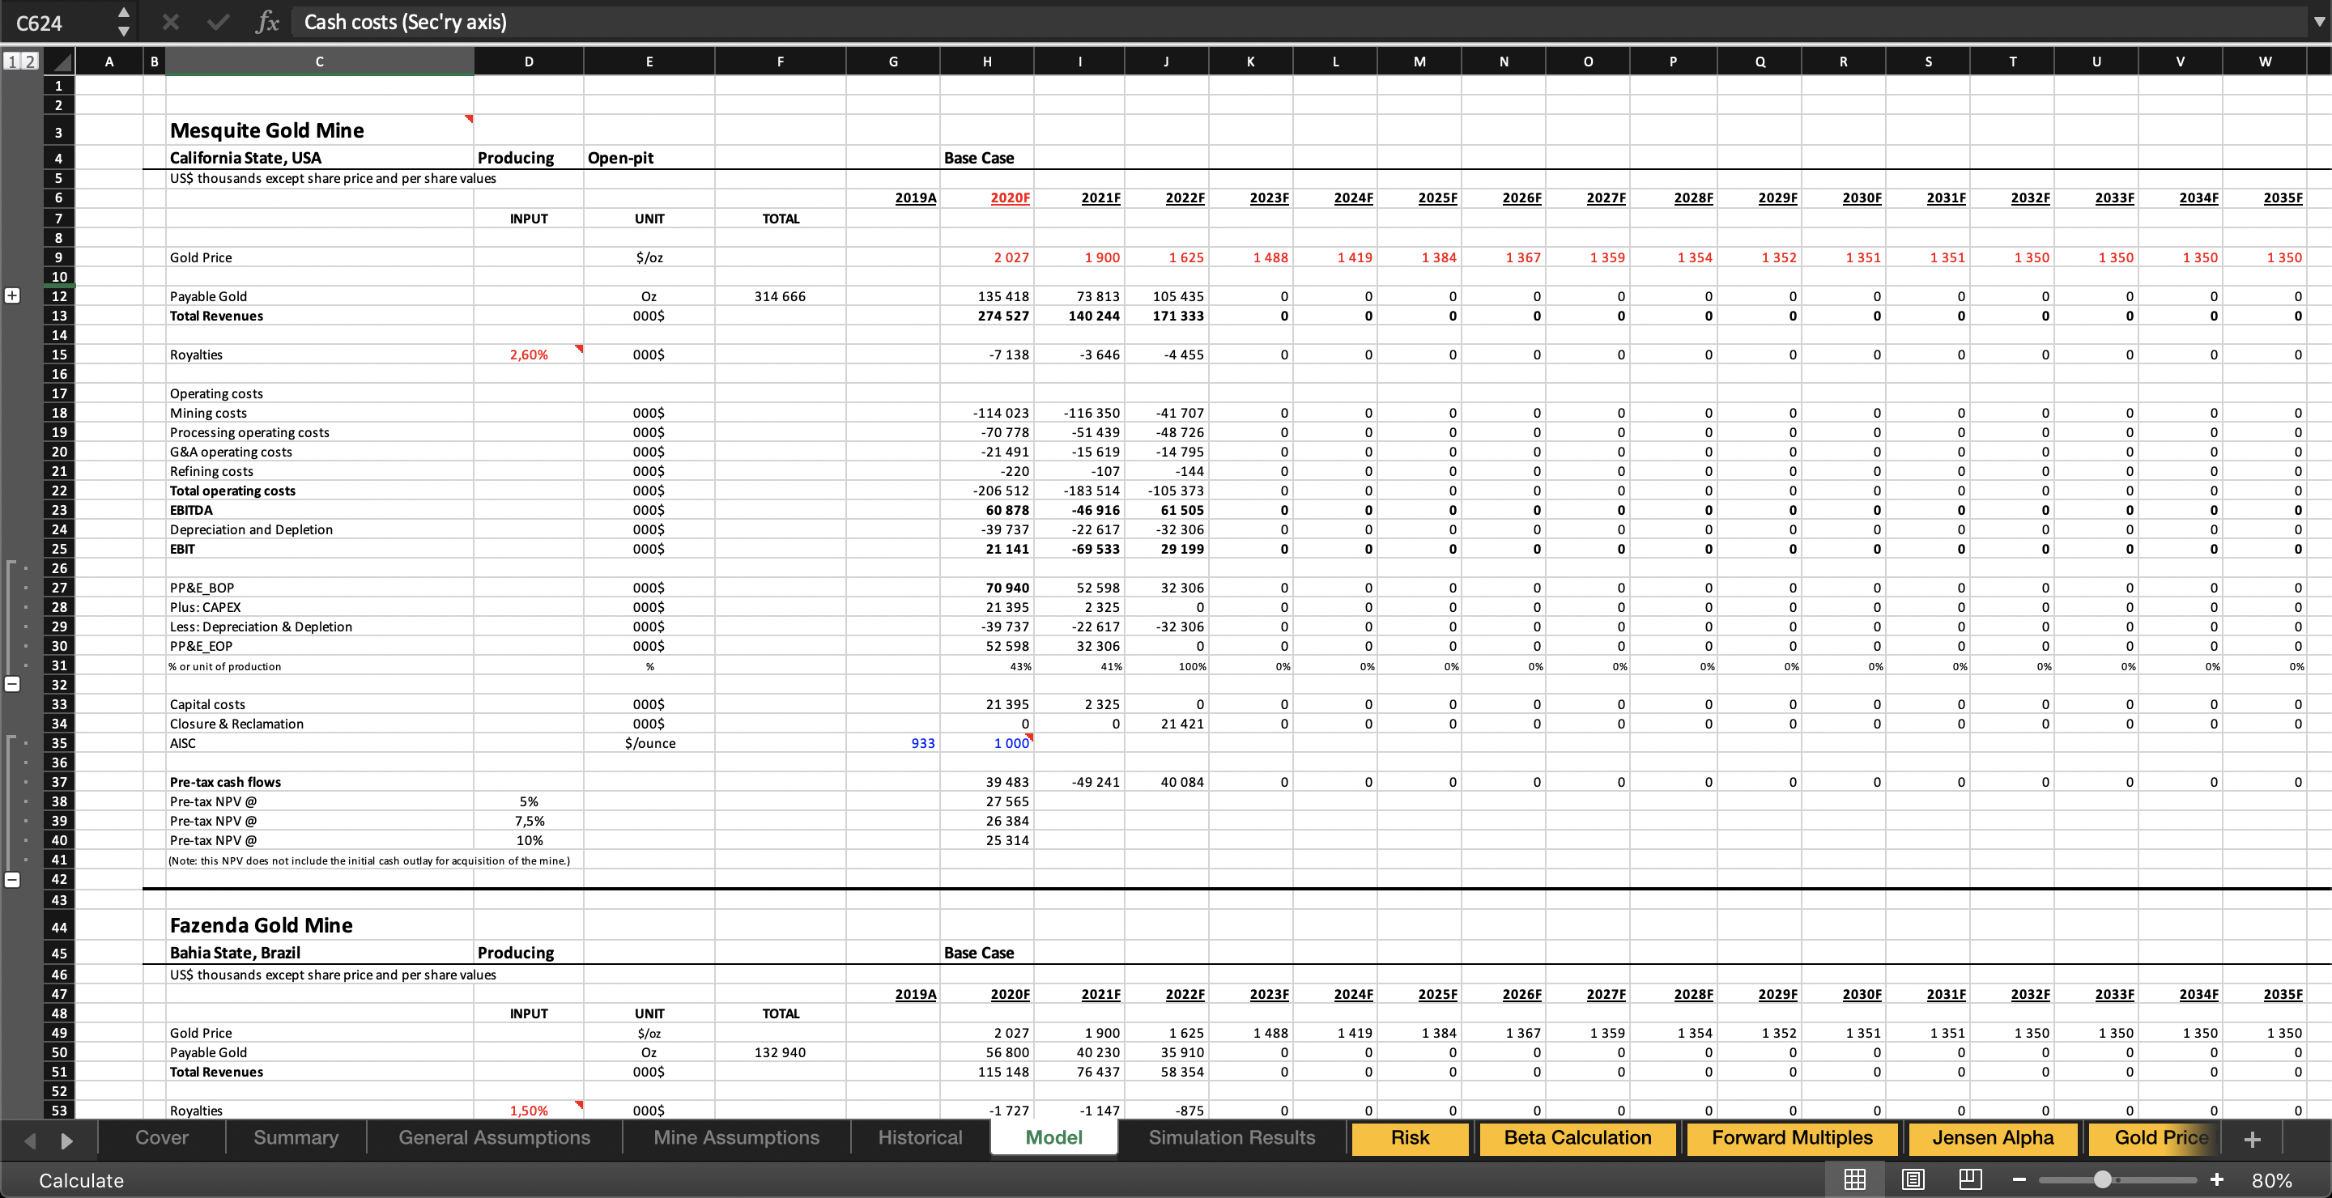Select column W header

2265,62
